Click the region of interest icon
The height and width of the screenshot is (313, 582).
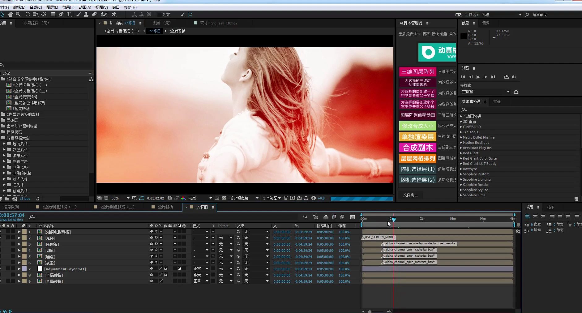tap(217, 198)
